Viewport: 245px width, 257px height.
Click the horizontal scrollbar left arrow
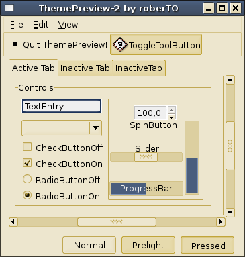point(13,222)
